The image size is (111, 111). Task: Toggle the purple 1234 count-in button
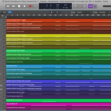pyautogui.click(x=90, y=6)
